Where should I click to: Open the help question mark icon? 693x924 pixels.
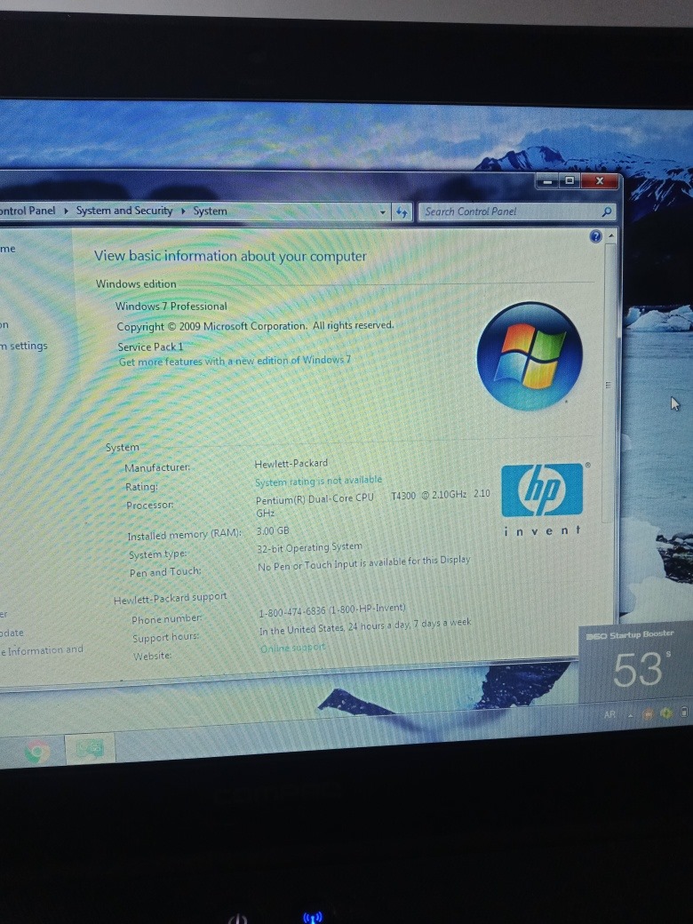(596, 236)
